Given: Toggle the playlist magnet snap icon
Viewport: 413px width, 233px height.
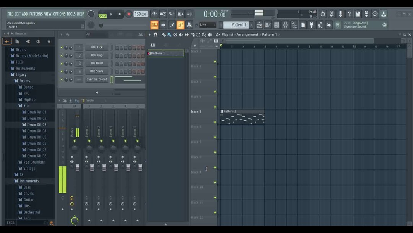Looking at the screenshot, I should coord(155,34).
